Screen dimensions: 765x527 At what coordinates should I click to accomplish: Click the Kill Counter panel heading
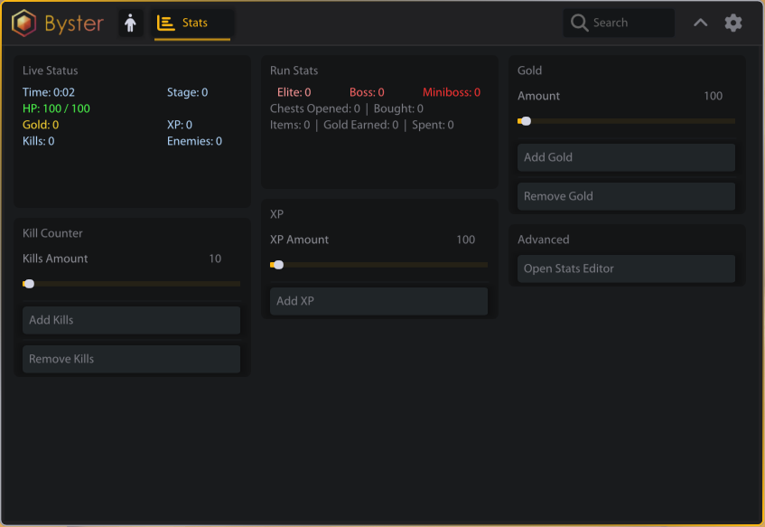pyautogui.click(x=52, y=233)
